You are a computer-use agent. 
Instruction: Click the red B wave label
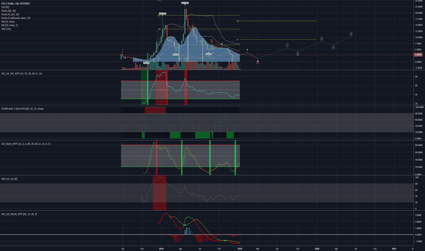[x=212, y=41]
